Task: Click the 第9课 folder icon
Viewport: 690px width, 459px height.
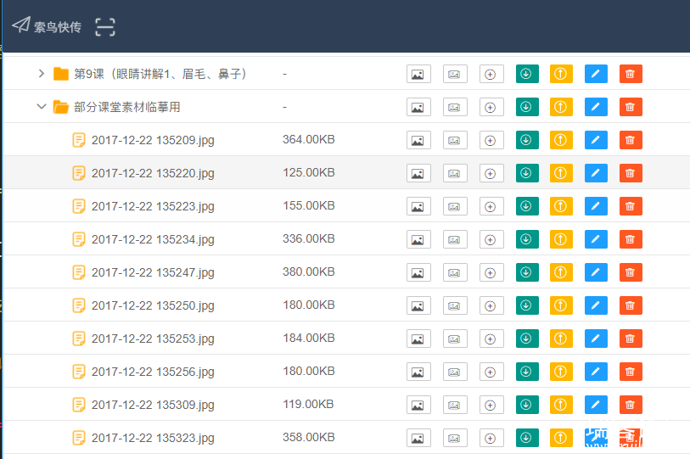Action: click(61, 74)
